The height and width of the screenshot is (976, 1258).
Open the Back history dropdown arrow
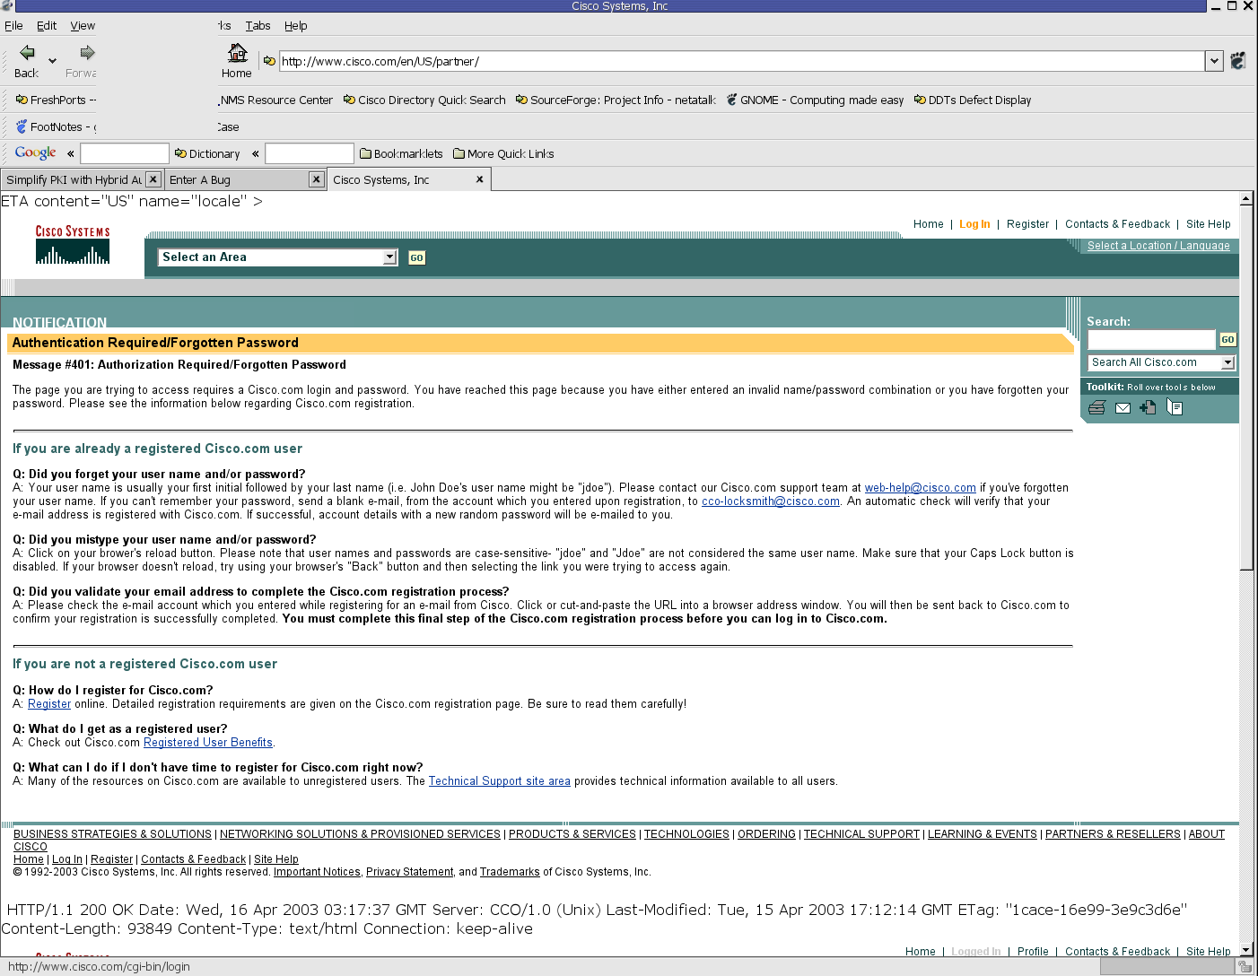[52, 61]
